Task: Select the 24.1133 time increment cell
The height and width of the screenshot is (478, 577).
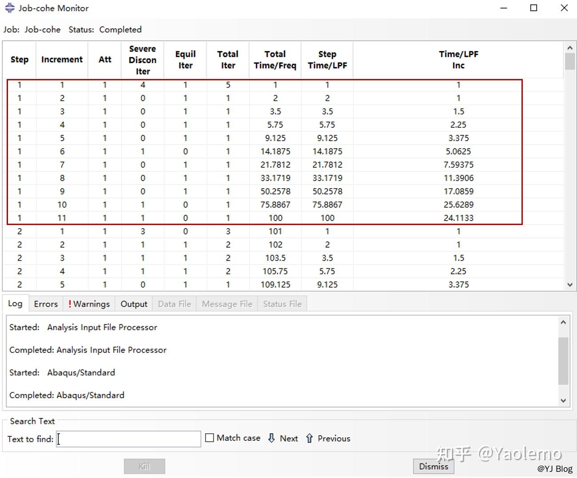Action: tap(458, 218)
